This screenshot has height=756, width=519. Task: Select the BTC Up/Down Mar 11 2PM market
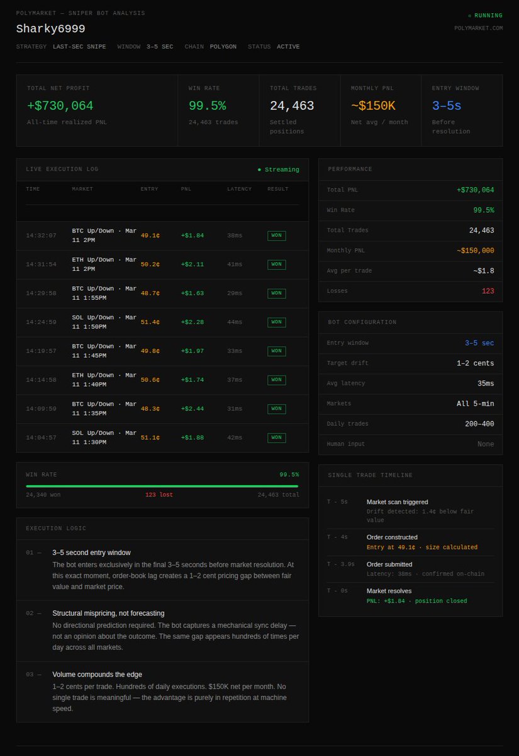point(104,236)
